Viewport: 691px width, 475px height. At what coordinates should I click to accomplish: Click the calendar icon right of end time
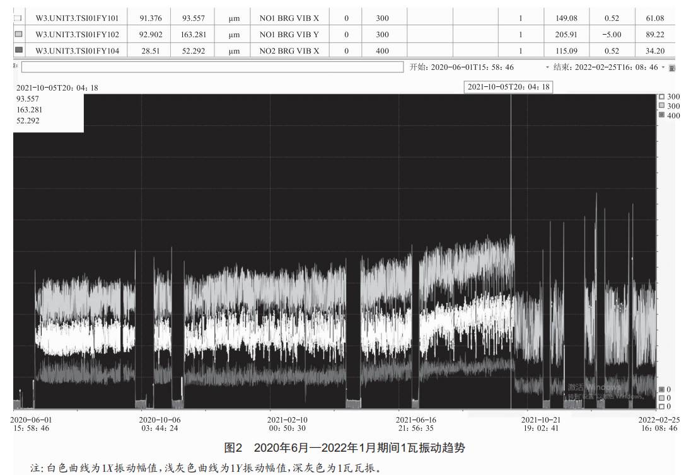pos(671,68)
